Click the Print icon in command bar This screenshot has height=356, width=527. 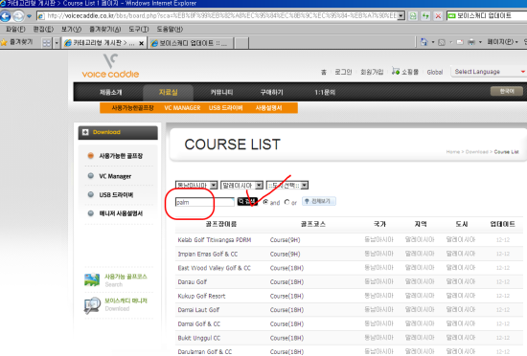[x=471, y=42]
